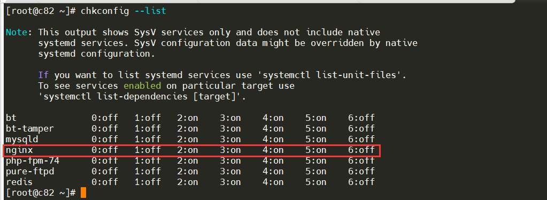
Task: Click the bt service name
Action: click(11, 118)
